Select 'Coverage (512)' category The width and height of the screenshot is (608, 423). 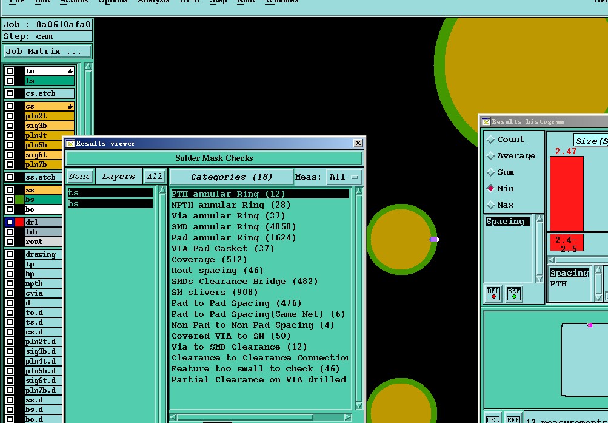(260, 259)
